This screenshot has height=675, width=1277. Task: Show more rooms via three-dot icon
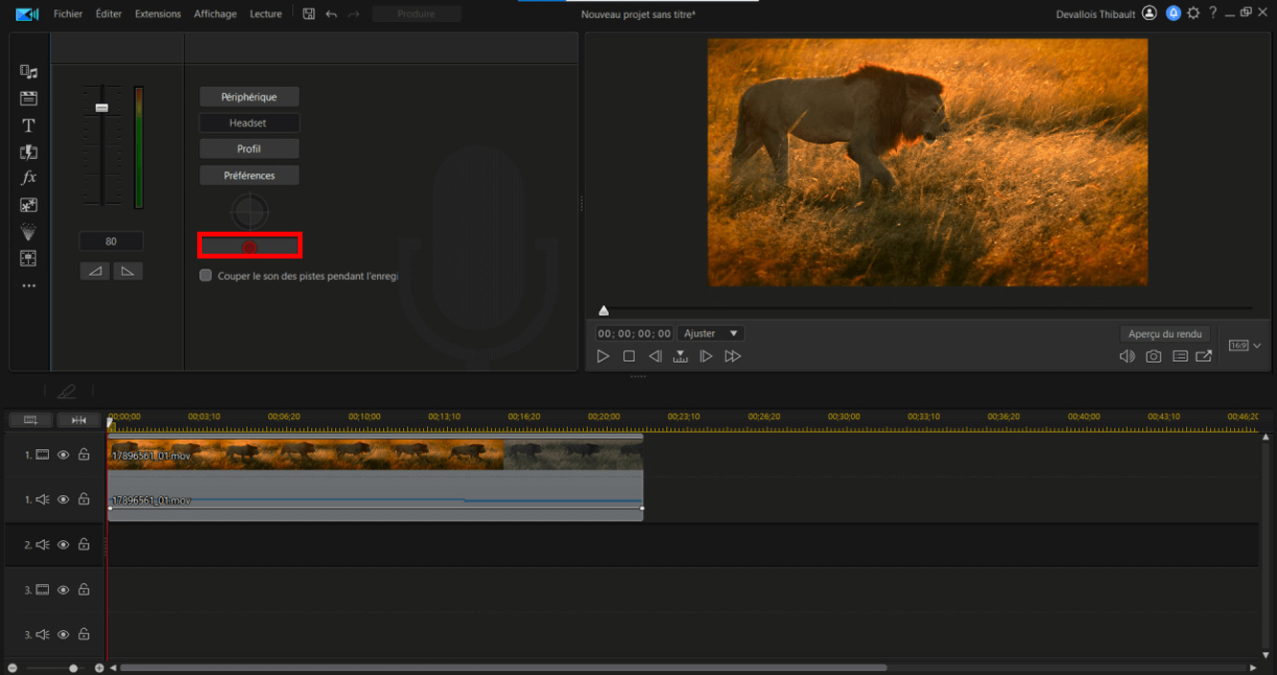pyautogui.click(x=29, y=285)
